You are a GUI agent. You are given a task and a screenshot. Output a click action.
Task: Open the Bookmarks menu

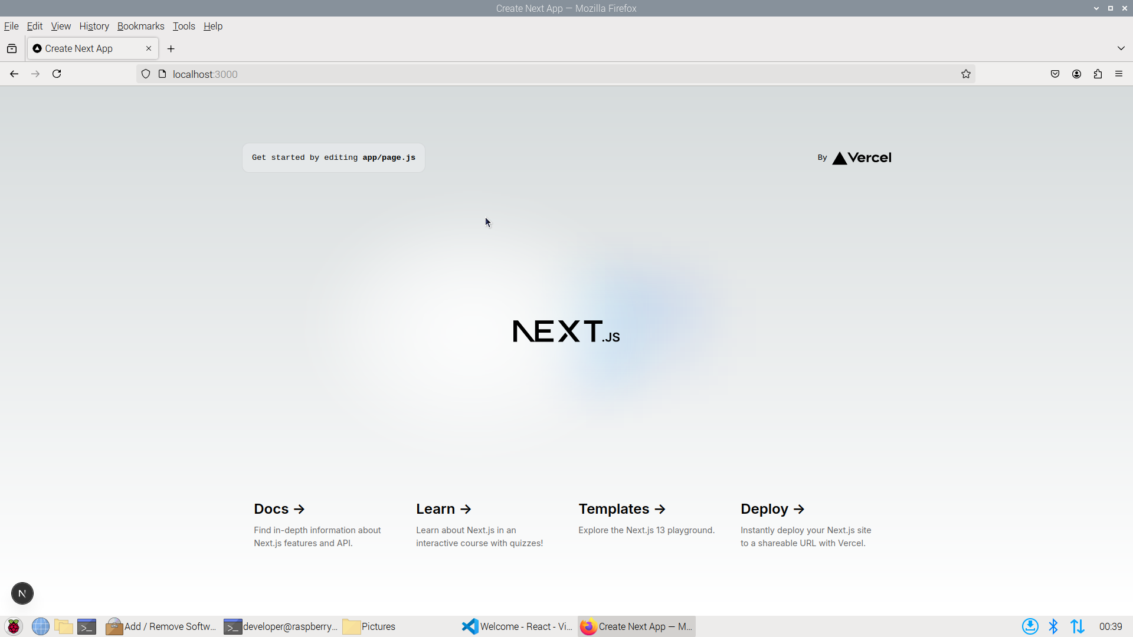140,26
